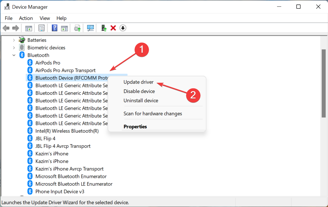
Task: Select Kazim's iPhone Avrcp Transport
Action: tap(69, 169)
